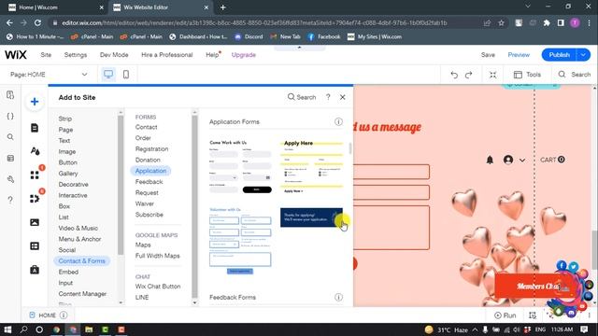Screen dimensions: 598x336
Task: Open the developer tools wrench icon
Action: point(10,179)
